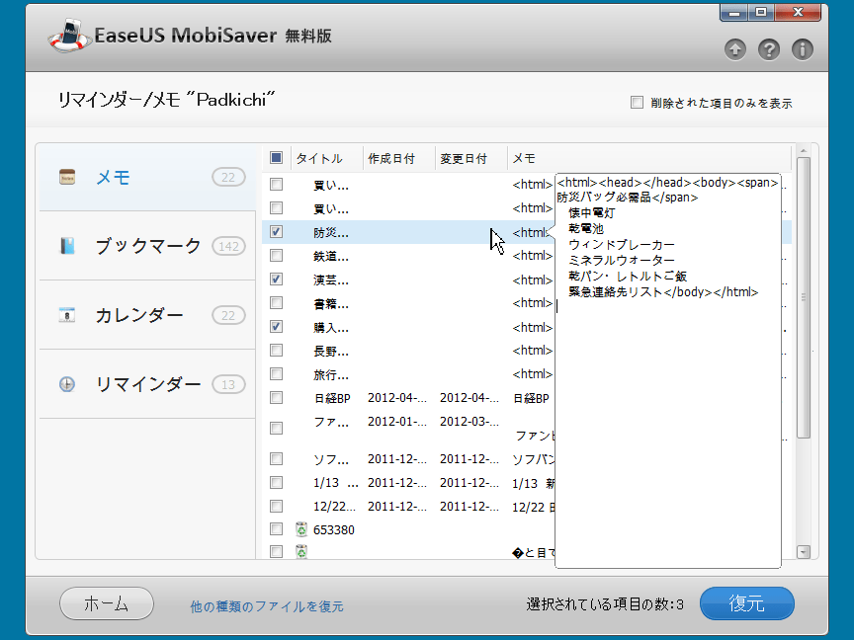Select the 12/22... title row
Image resolution: width=854 pixels, height=640 pixels.
click(334, 506)
